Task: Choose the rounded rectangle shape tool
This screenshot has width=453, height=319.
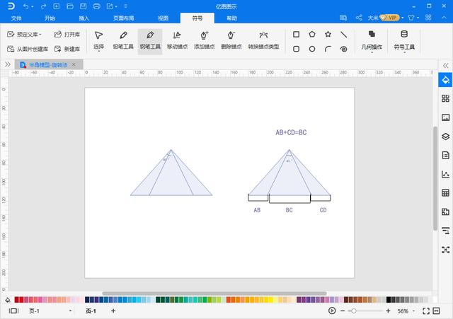Action: coord(296,49)
